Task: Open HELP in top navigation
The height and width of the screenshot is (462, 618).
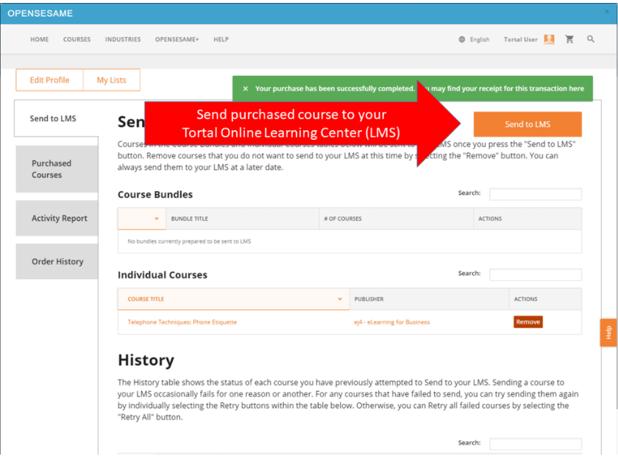Action: coord(221,40)
